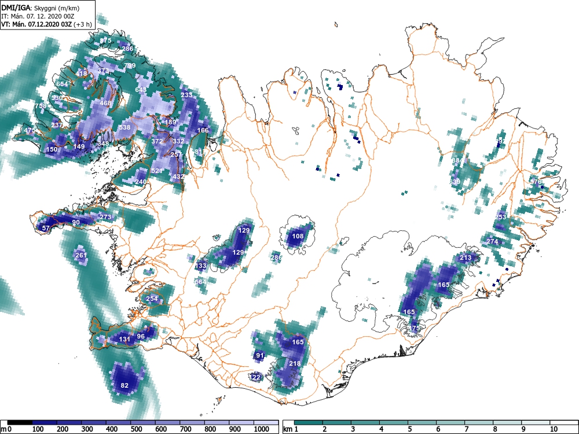
Task: Click the visibility value '133'
Action: 200,266
